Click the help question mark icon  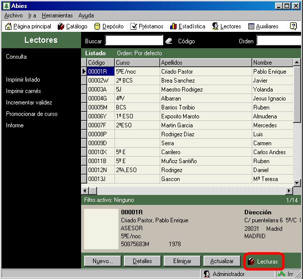tap(294, 26)
